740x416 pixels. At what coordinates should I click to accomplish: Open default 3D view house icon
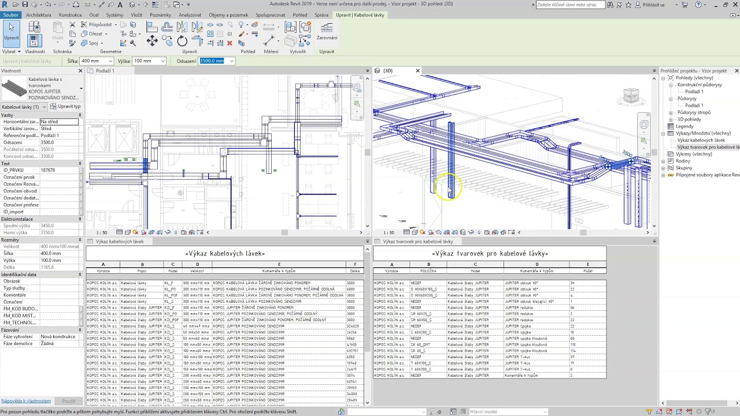tap(132, 5)
